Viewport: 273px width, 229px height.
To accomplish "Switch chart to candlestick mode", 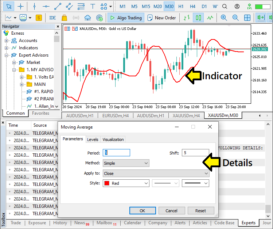I will [198, 18].
